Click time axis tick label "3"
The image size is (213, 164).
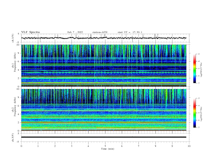[72, 146]
